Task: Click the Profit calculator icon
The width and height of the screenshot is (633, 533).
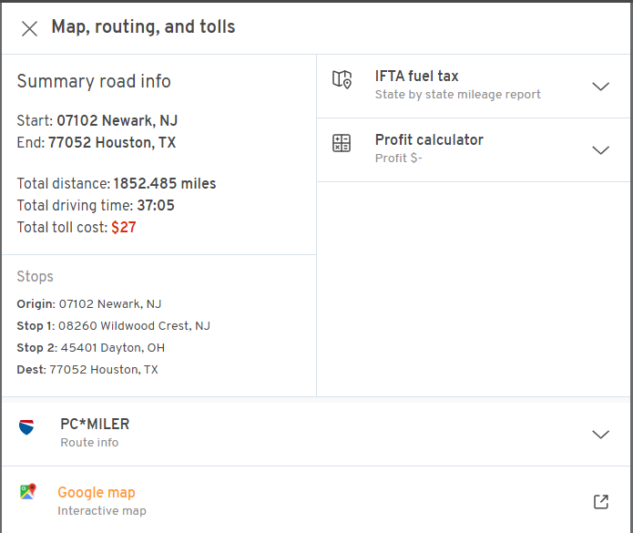Action: tap(342, 144)
